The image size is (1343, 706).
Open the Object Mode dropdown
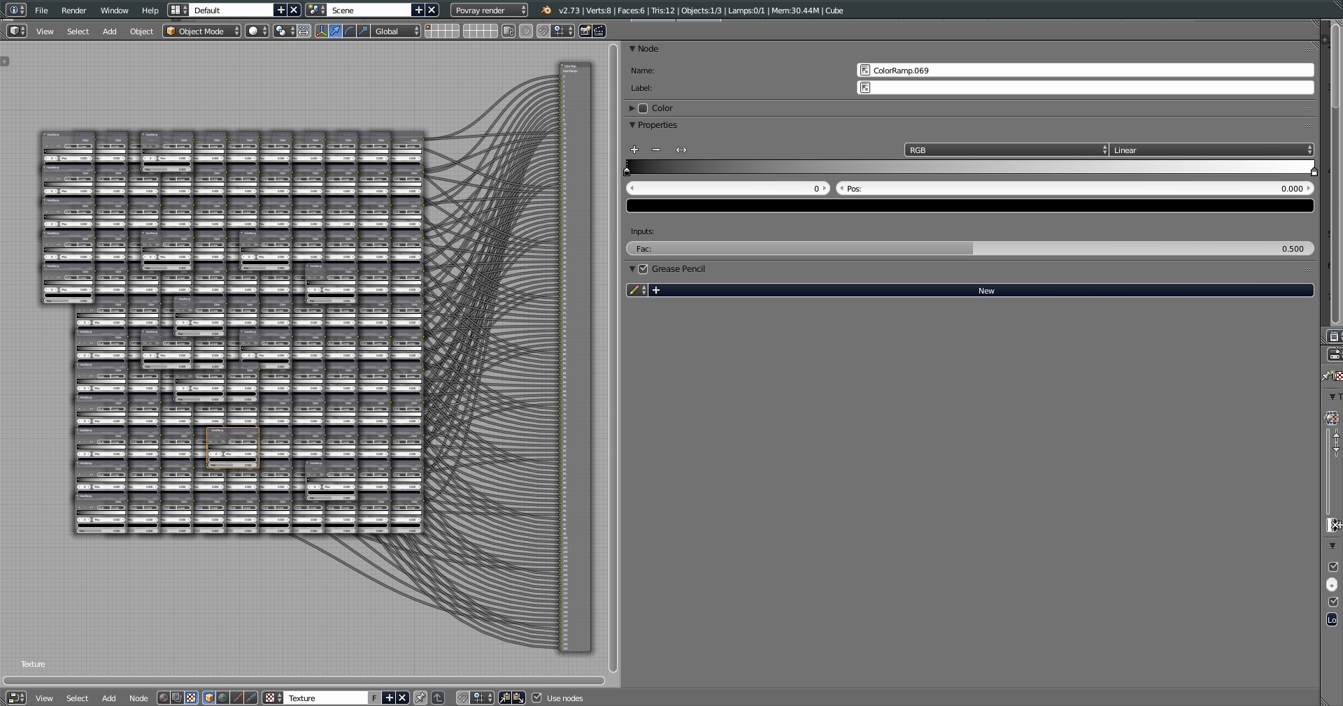[x=202, y=31]
